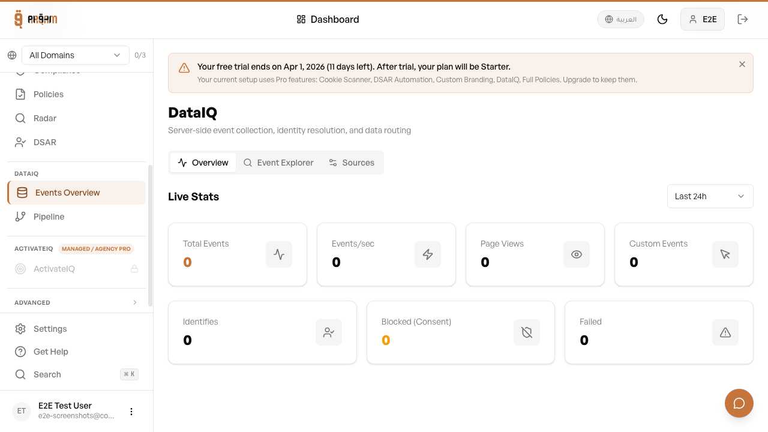Click the Raqam logo

[x=36, y=19]
